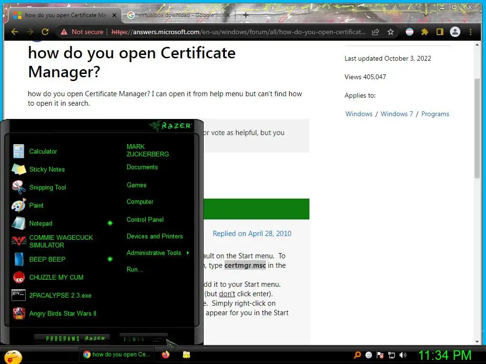This screenshot has width=486, height=364.
Task: Open a new browser tab
Action: (246, 15)
